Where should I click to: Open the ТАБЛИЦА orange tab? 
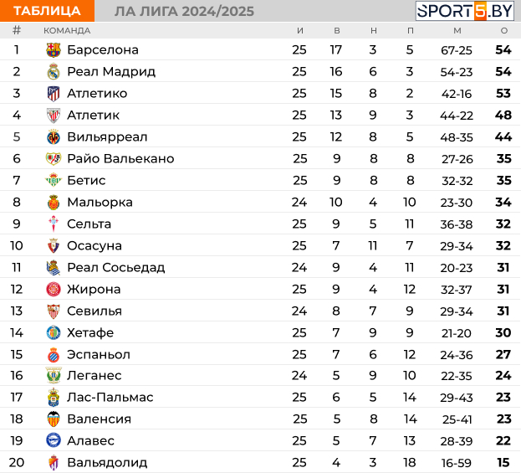(47, 11)
